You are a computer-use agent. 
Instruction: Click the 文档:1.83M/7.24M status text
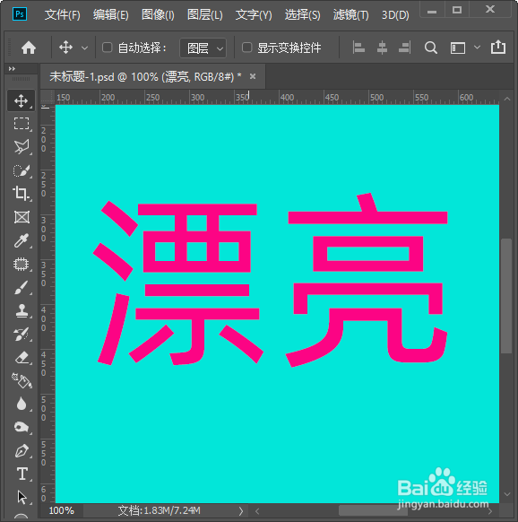point(159,510)
